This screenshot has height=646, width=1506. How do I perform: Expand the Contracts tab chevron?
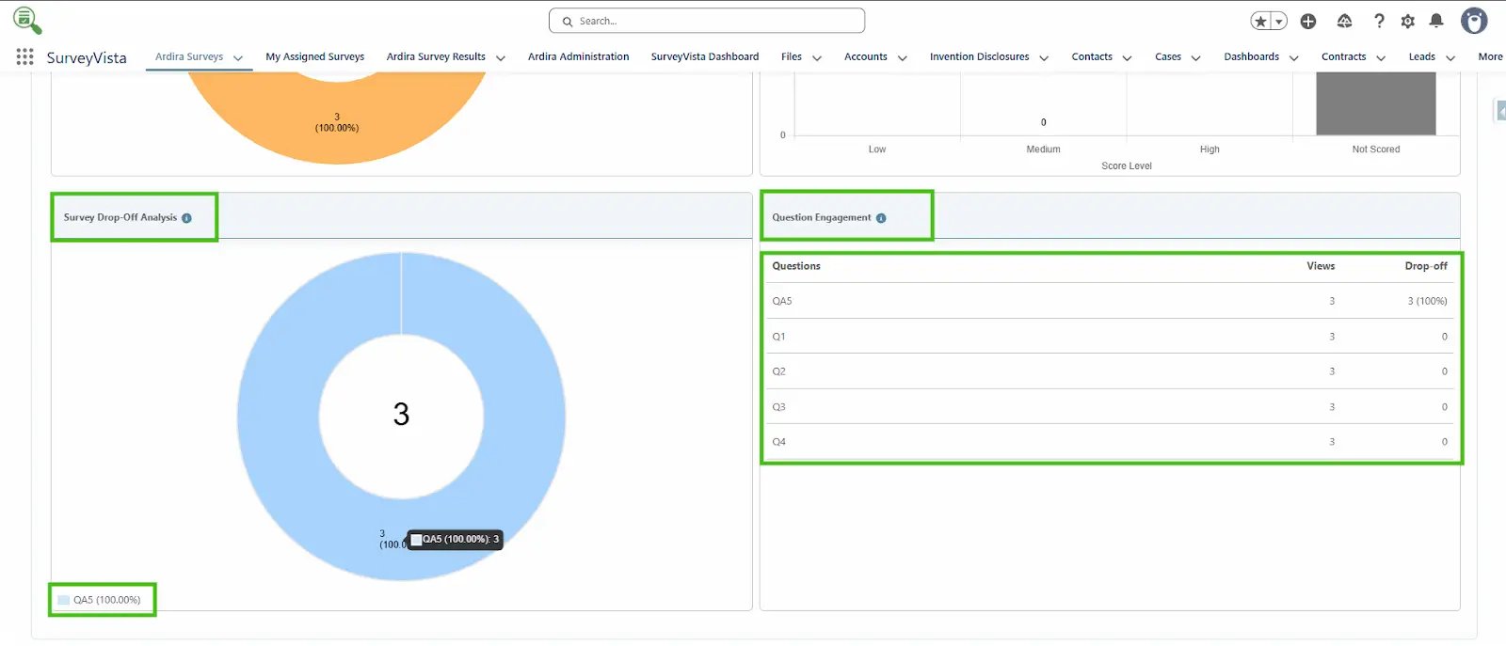click(x=1381, y=58)
